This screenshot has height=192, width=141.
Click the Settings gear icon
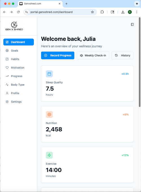pyautogui.click(x=7, y=102)
